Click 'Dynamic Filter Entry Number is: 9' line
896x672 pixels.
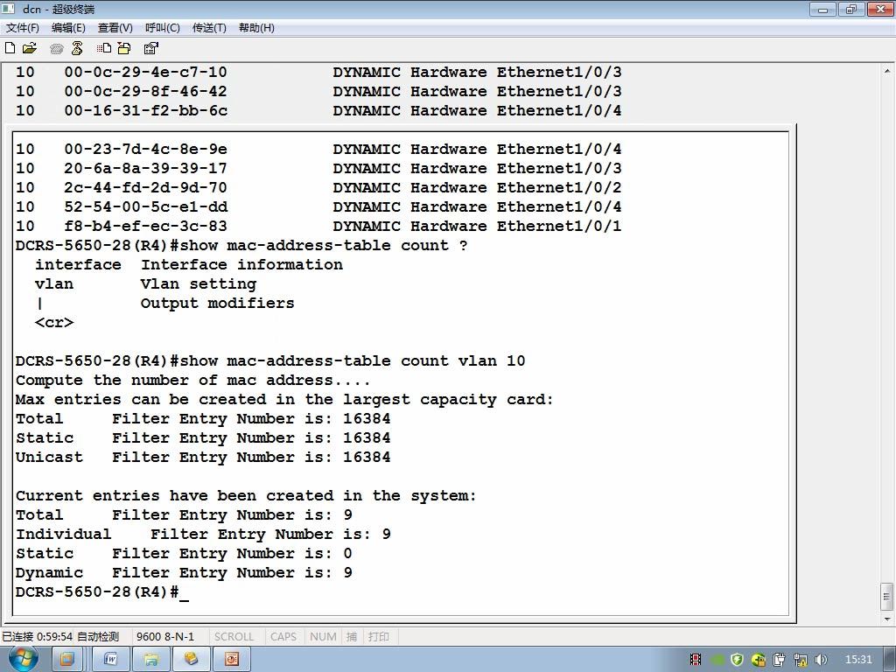coord(184,572)
